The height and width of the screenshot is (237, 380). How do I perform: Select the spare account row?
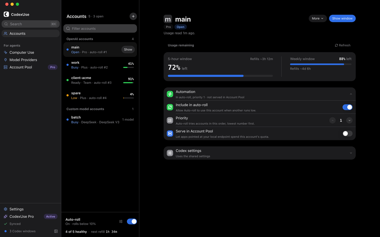pos(100,96)
